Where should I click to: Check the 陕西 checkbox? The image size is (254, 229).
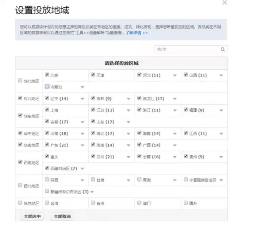(47, 180)
